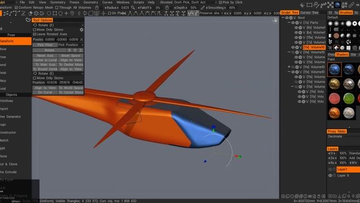Toggle the Pick by Click checkbox

(x=220, y=2)
